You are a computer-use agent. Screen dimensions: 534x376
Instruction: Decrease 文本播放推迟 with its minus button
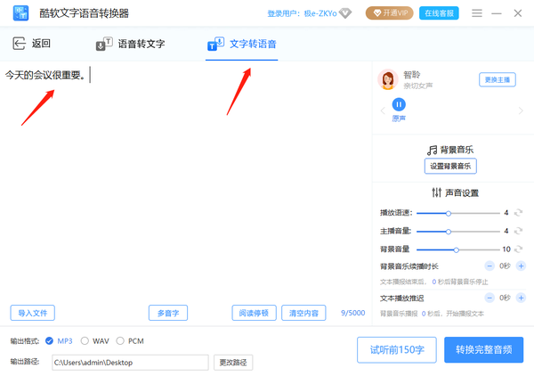(489, 298)
